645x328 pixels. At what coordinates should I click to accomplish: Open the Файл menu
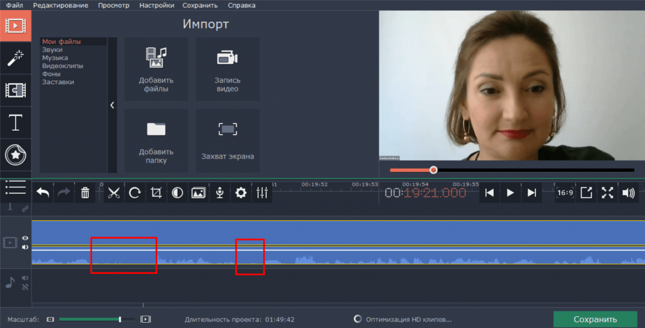pos(14,5)
